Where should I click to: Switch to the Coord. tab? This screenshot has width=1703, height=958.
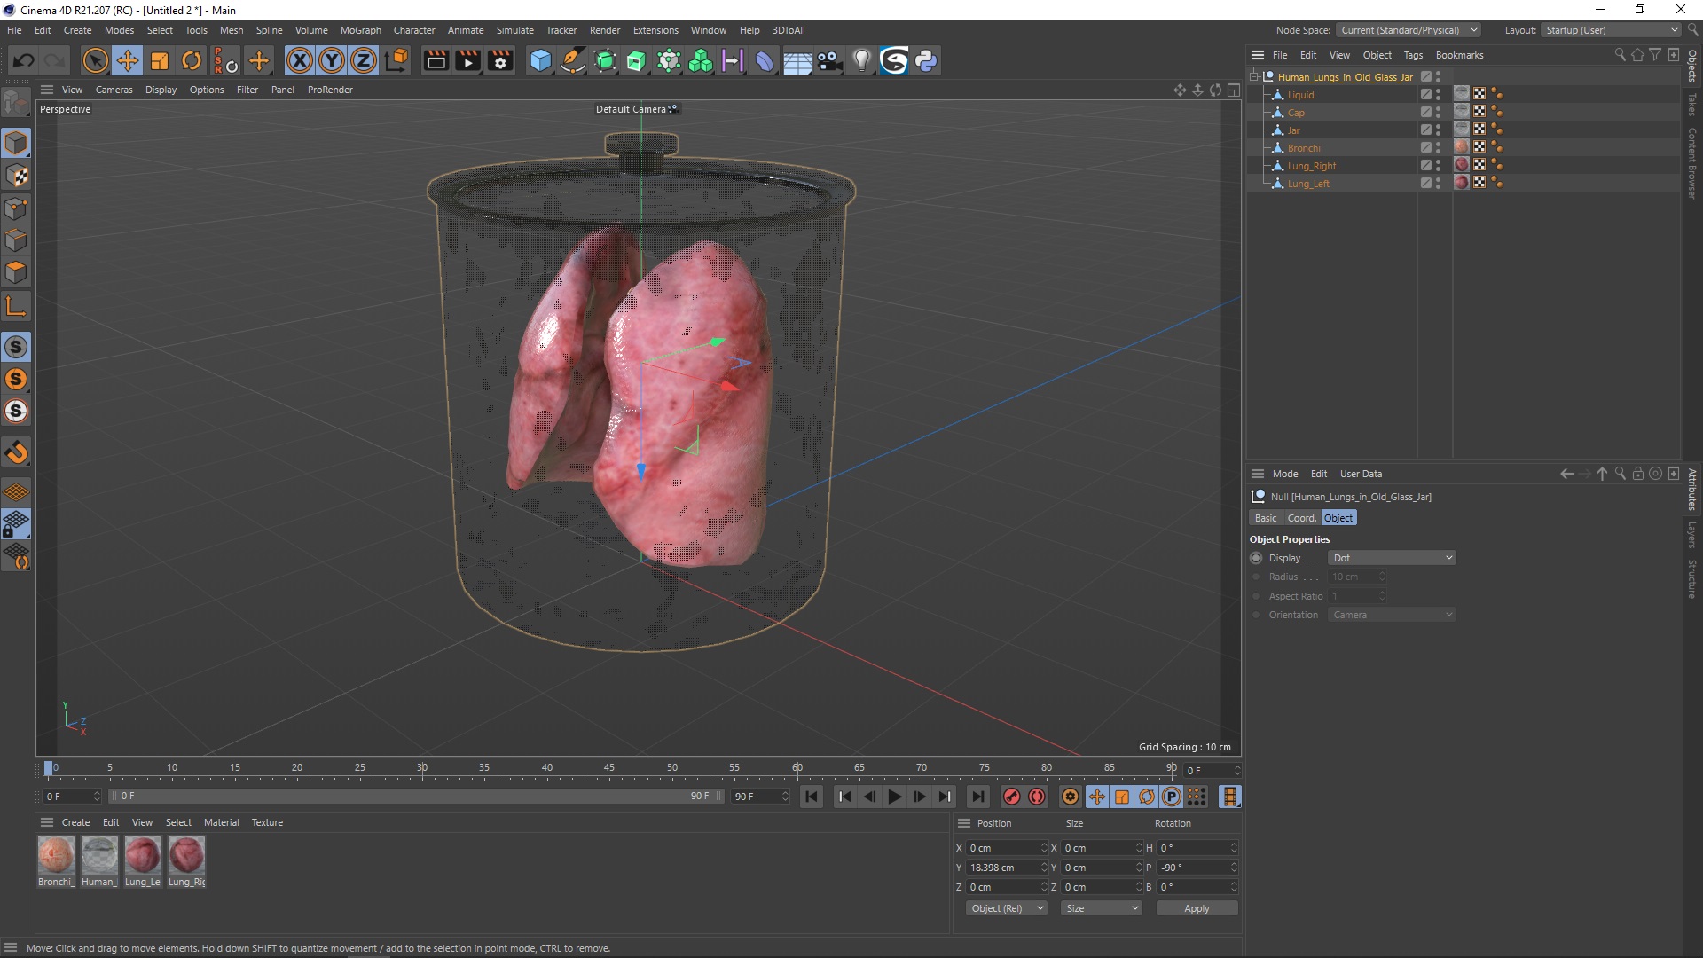point(1301,518)
